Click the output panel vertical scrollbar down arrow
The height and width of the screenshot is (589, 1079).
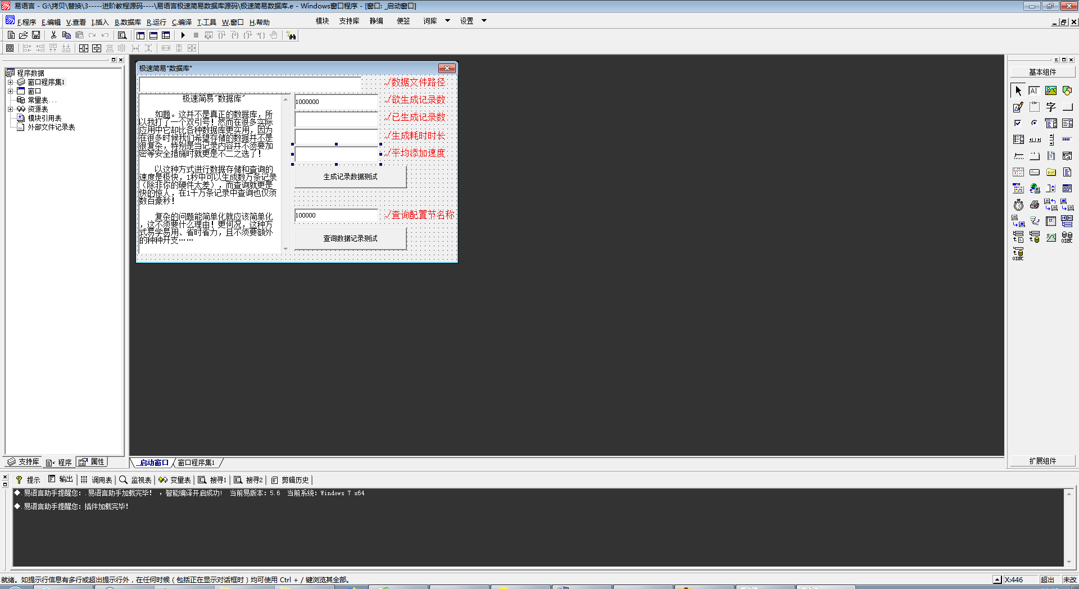(x=1068, y=562)
